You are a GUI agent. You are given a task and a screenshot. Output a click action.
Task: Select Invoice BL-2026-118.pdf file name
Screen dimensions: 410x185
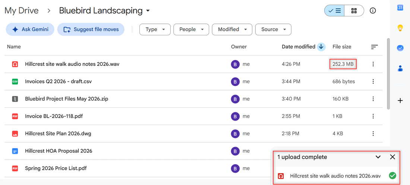[x=54, y=116]
